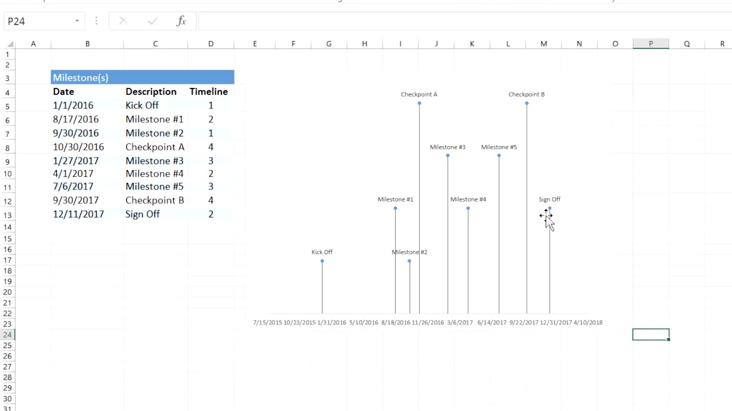
Task: Select the cell with date 10/30/2016
Action: [x=87, y=147]
